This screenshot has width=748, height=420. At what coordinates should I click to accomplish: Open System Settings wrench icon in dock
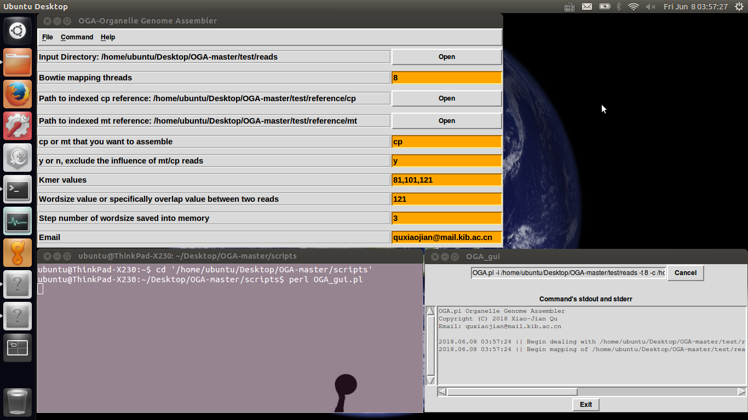18,126
